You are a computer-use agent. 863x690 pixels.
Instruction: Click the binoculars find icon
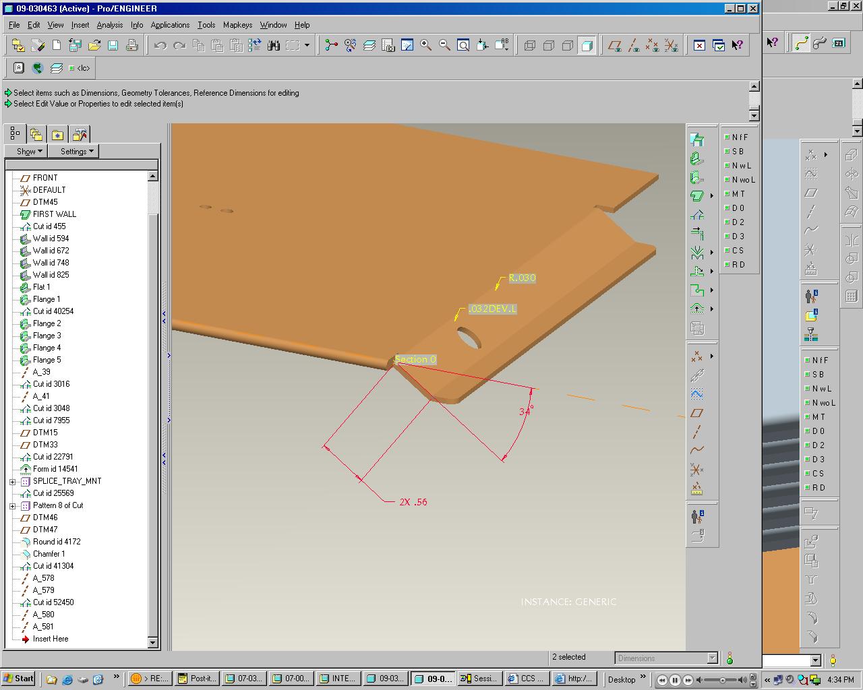[x=273, y=45]
